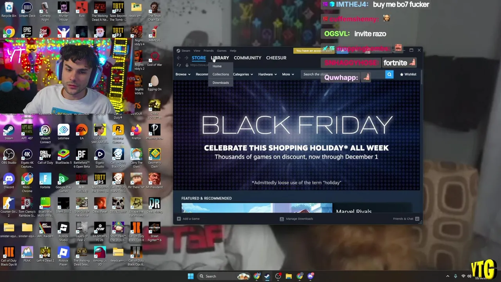Launch the Fortnite desktop icon

click(45, 181)
